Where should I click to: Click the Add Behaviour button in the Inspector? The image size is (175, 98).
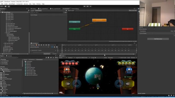tap(158, 39)
